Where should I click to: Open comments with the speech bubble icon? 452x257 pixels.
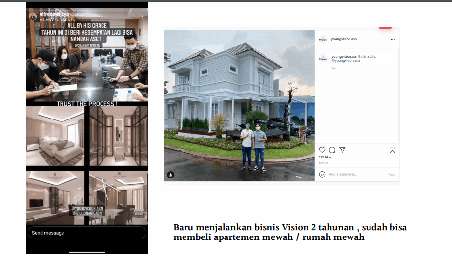tap(332, 150)
